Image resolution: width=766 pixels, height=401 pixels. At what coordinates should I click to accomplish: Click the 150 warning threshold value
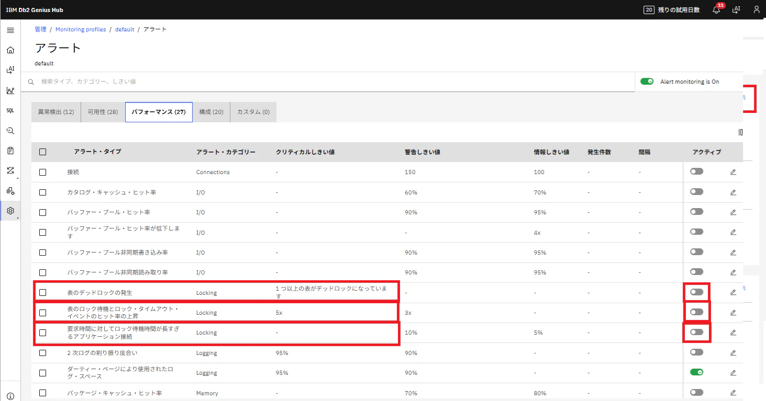[x=410, y=172]
